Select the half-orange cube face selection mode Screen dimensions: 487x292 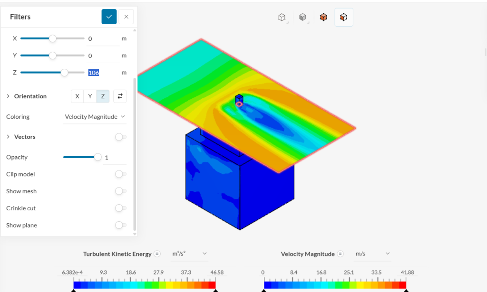(x=343, y=18)
